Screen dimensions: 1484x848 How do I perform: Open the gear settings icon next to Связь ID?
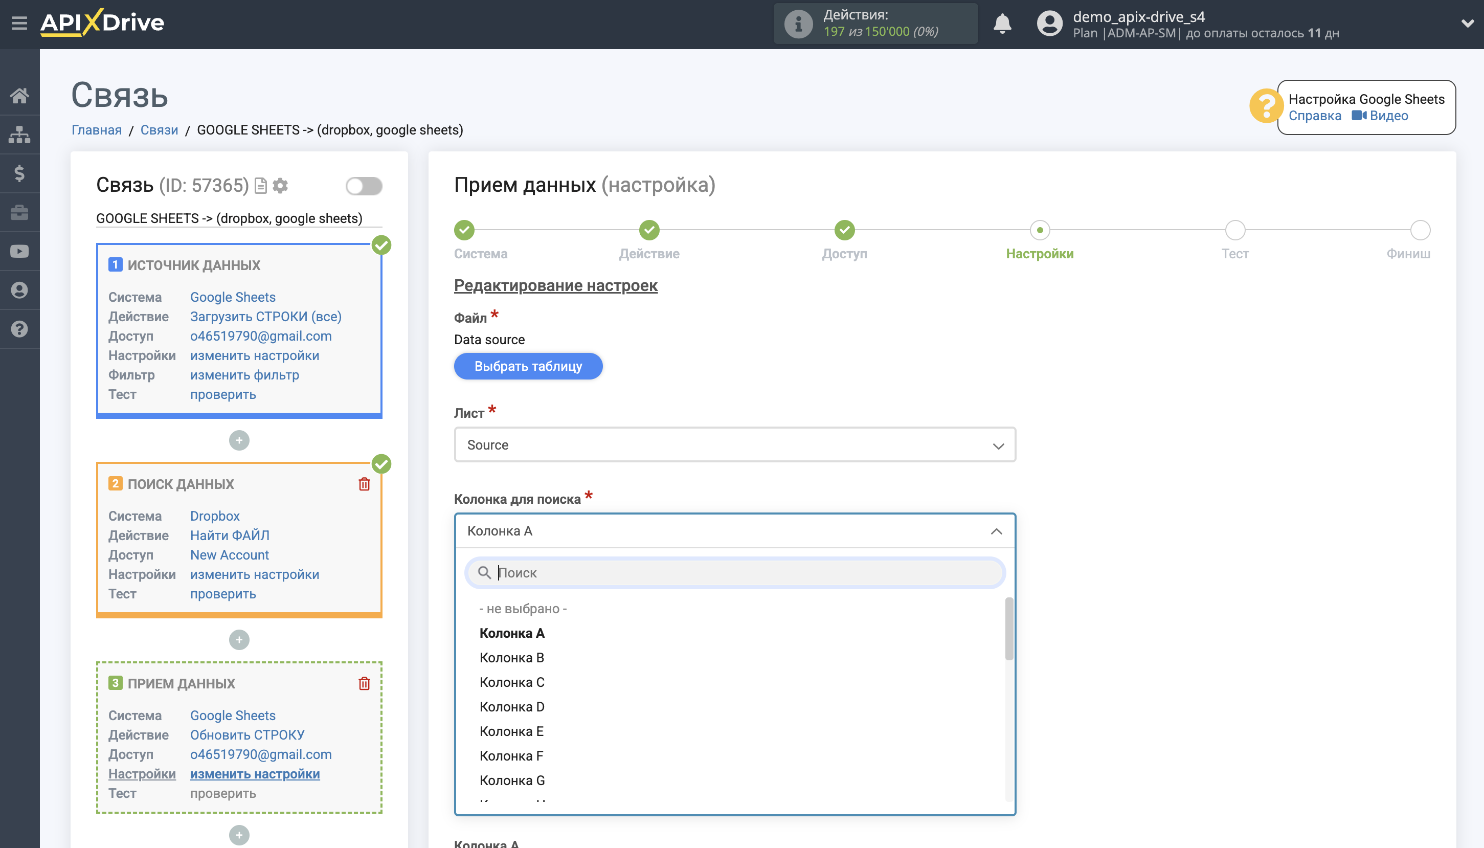(x=280, y=185)
